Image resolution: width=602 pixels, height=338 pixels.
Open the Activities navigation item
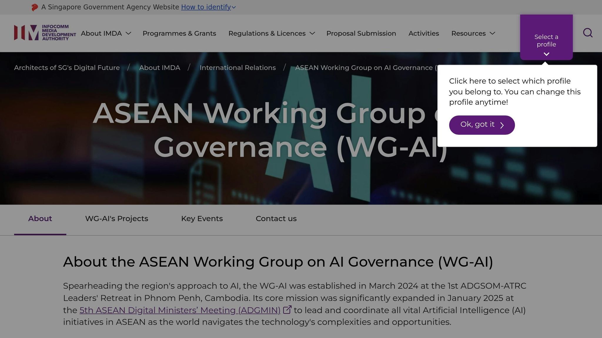point(424,33)
